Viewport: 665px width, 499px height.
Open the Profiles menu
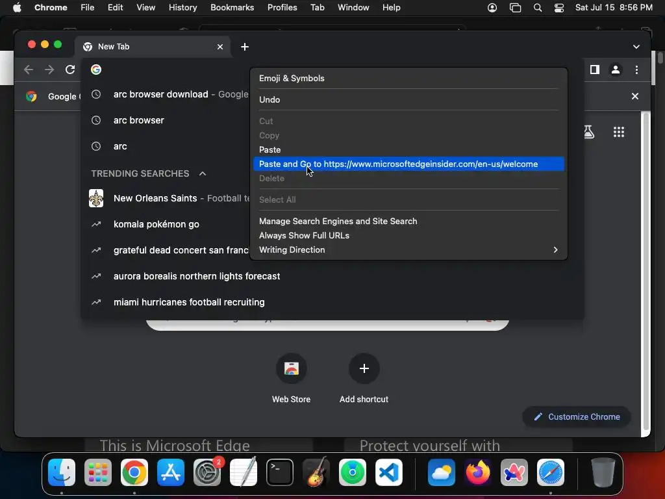282,8
